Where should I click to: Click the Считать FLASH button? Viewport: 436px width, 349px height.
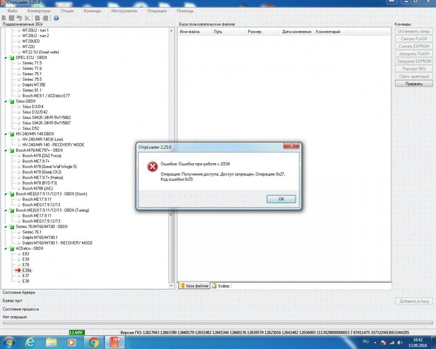[x=414, y=39]
